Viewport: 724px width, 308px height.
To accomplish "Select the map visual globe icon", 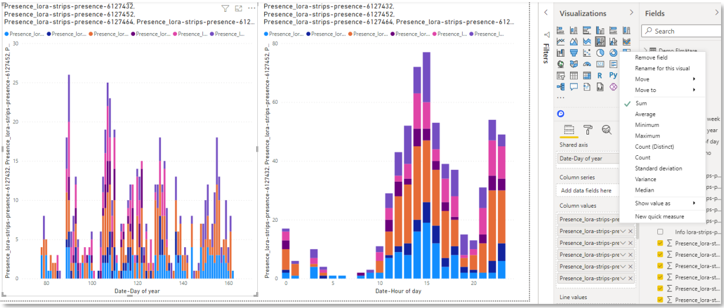I will (561, 64).
